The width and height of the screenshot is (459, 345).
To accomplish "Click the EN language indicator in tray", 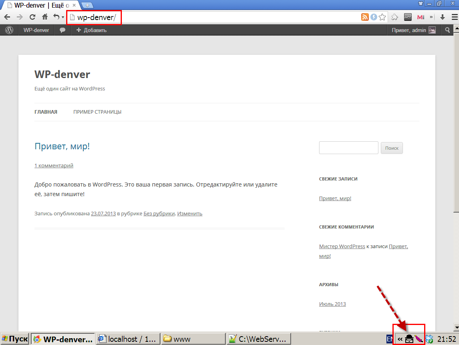I will (390, 339).
